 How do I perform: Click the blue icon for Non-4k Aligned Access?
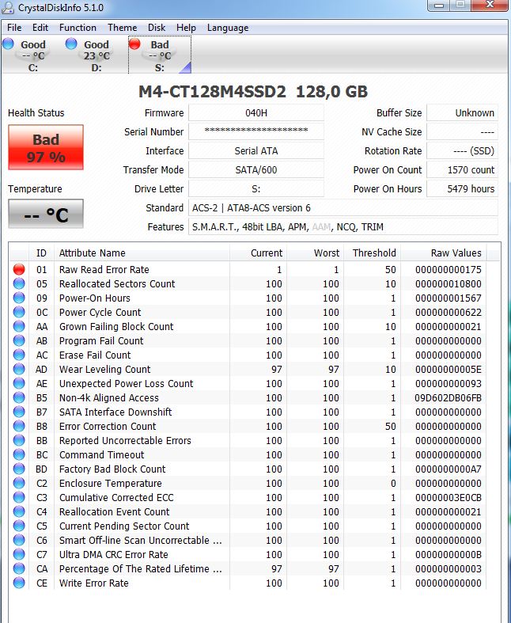pos(19,397)
